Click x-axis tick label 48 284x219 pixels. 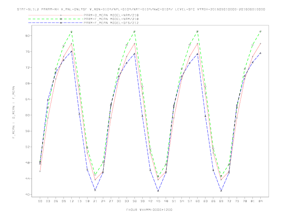[x=166, y=201]
